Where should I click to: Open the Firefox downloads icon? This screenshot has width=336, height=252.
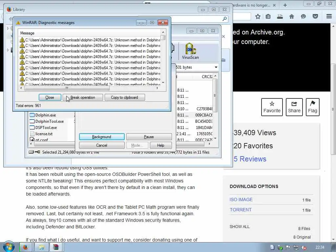coord(280,16)
